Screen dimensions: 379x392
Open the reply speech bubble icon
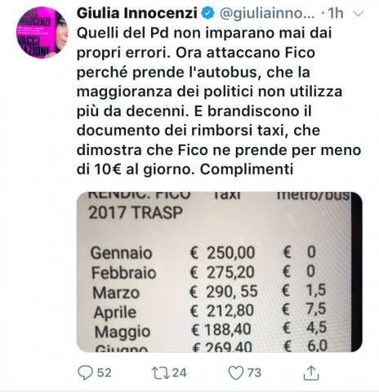tap(85, 372)
